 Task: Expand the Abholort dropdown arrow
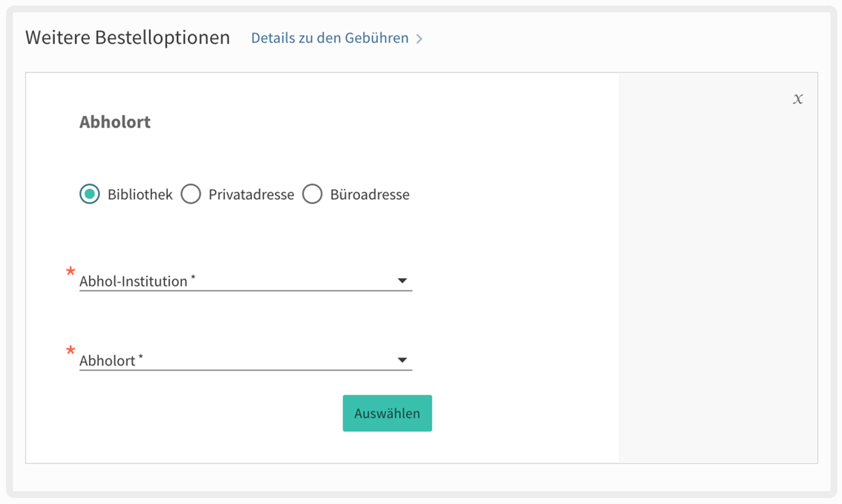pos(402,360)
